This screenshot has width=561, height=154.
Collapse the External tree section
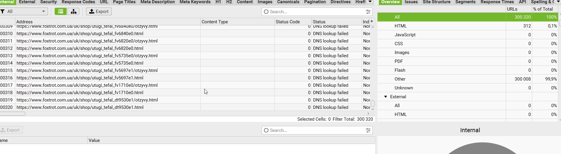386,97
